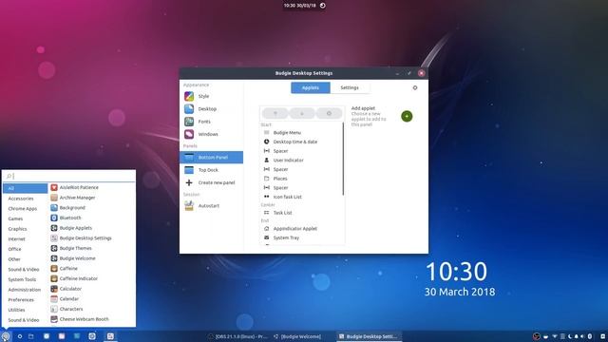Launch AisleRiot Patience from menu
The width and height of the screenshot is (608, 342).
[x=91, y=188]
